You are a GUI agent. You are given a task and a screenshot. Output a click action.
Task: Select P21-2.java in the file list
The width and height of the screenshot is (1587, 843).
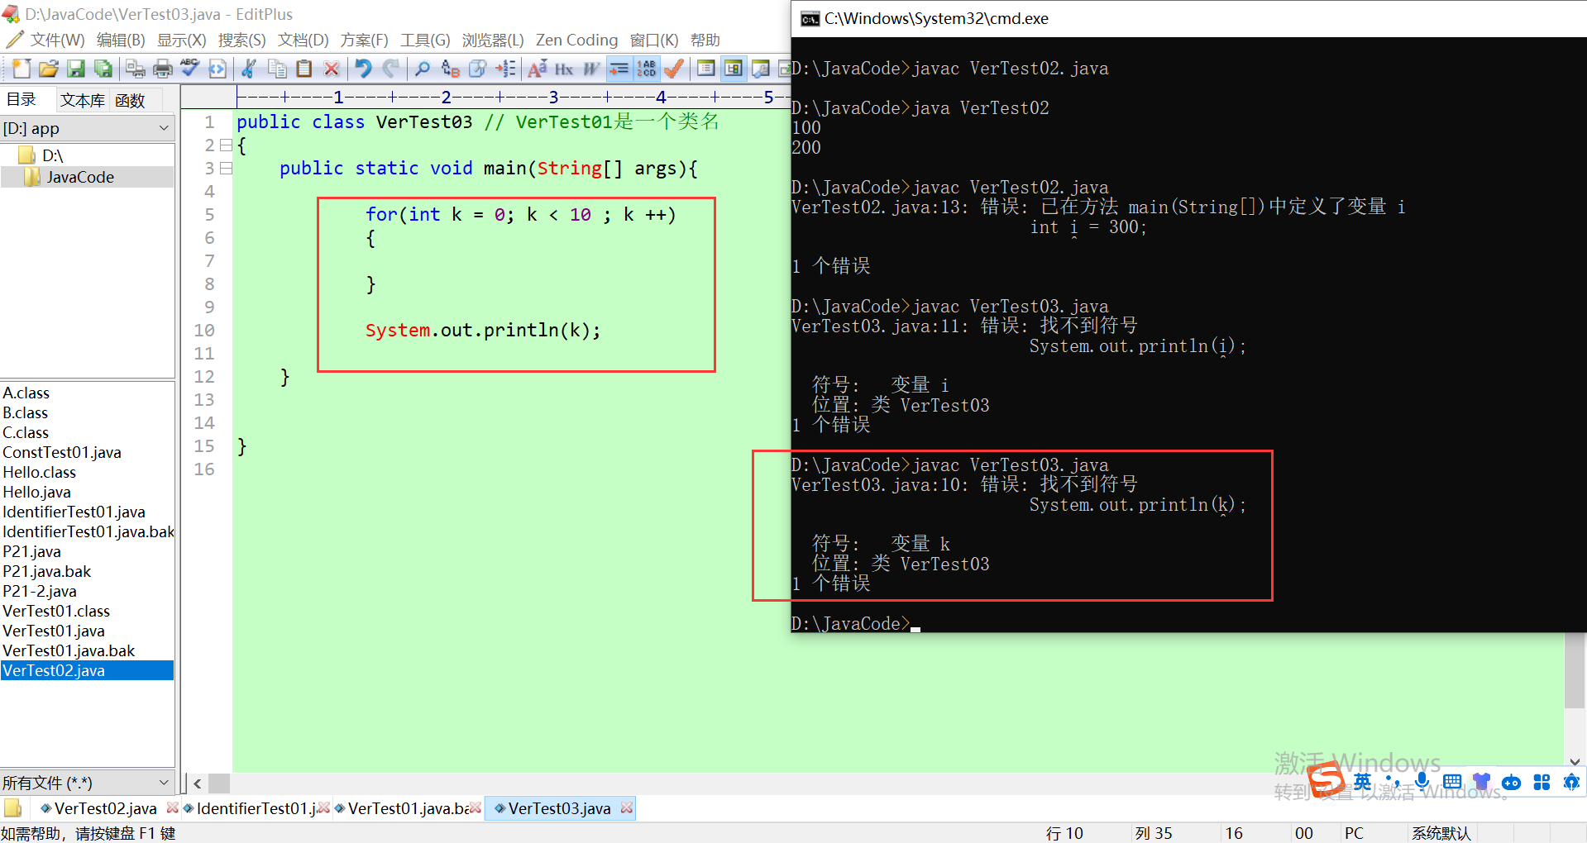tap(40, 591)
